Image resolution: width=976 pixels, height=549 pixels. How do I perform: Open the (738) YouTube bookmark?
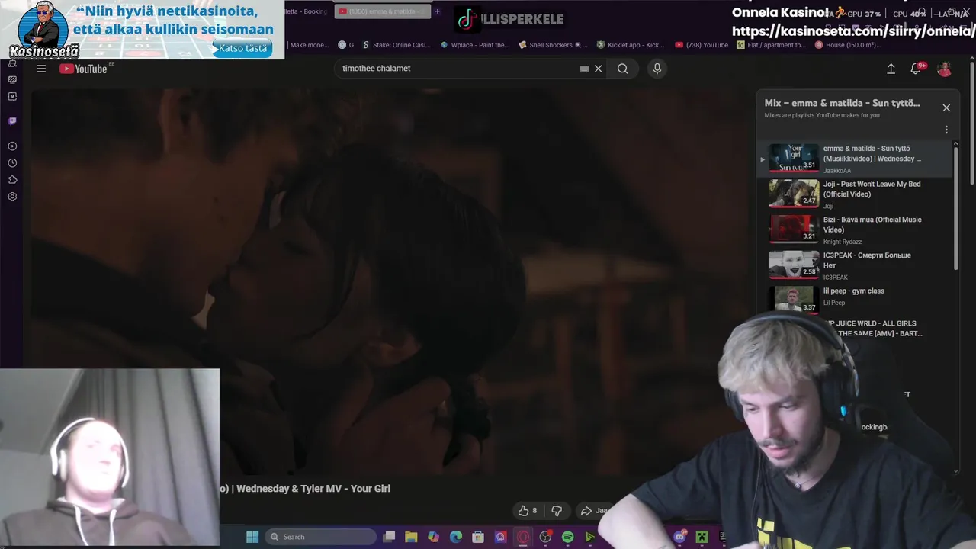point(701,45)
